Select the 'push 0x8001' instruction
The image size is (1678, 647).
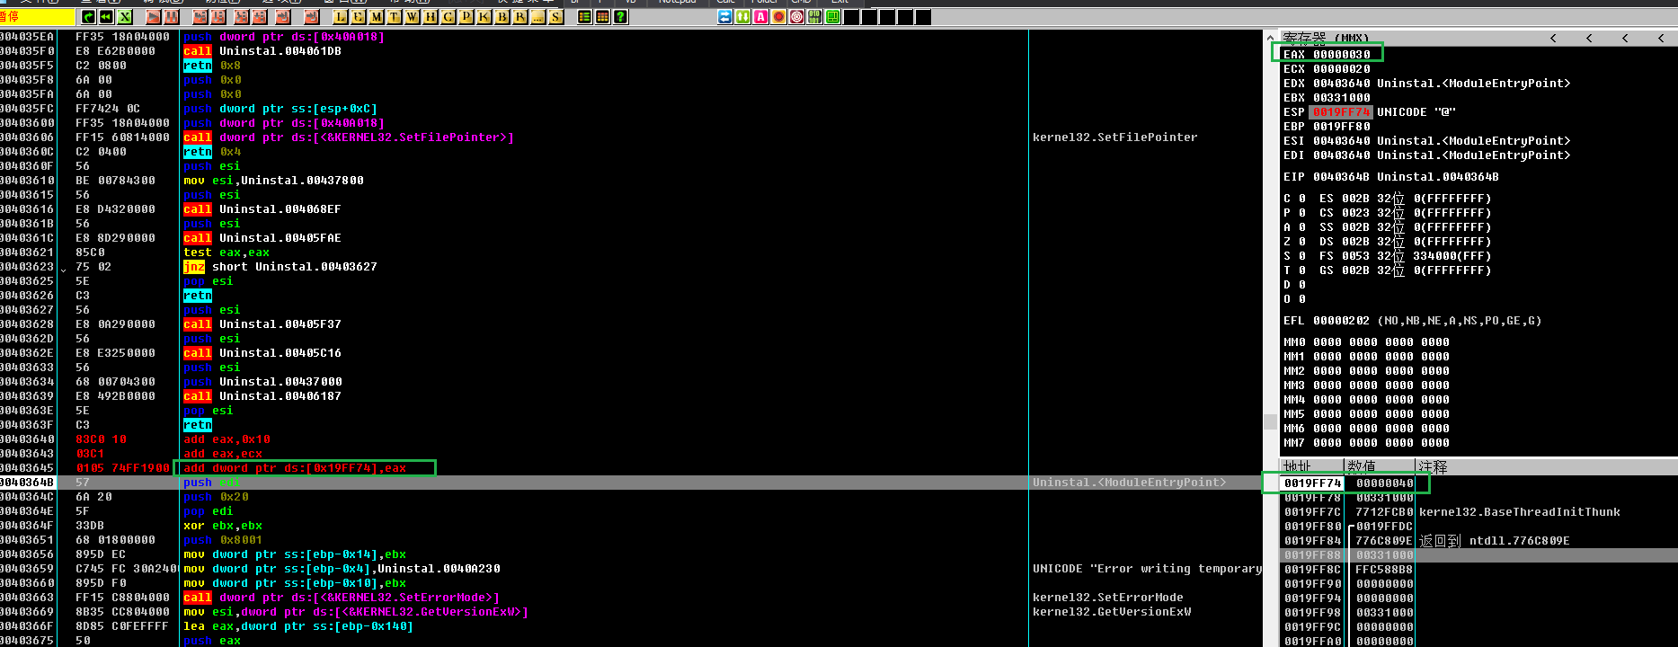(223, 540)
